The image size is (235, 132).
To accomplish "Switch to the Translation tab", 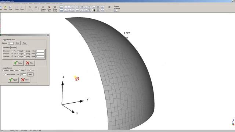I will [6, 47].
